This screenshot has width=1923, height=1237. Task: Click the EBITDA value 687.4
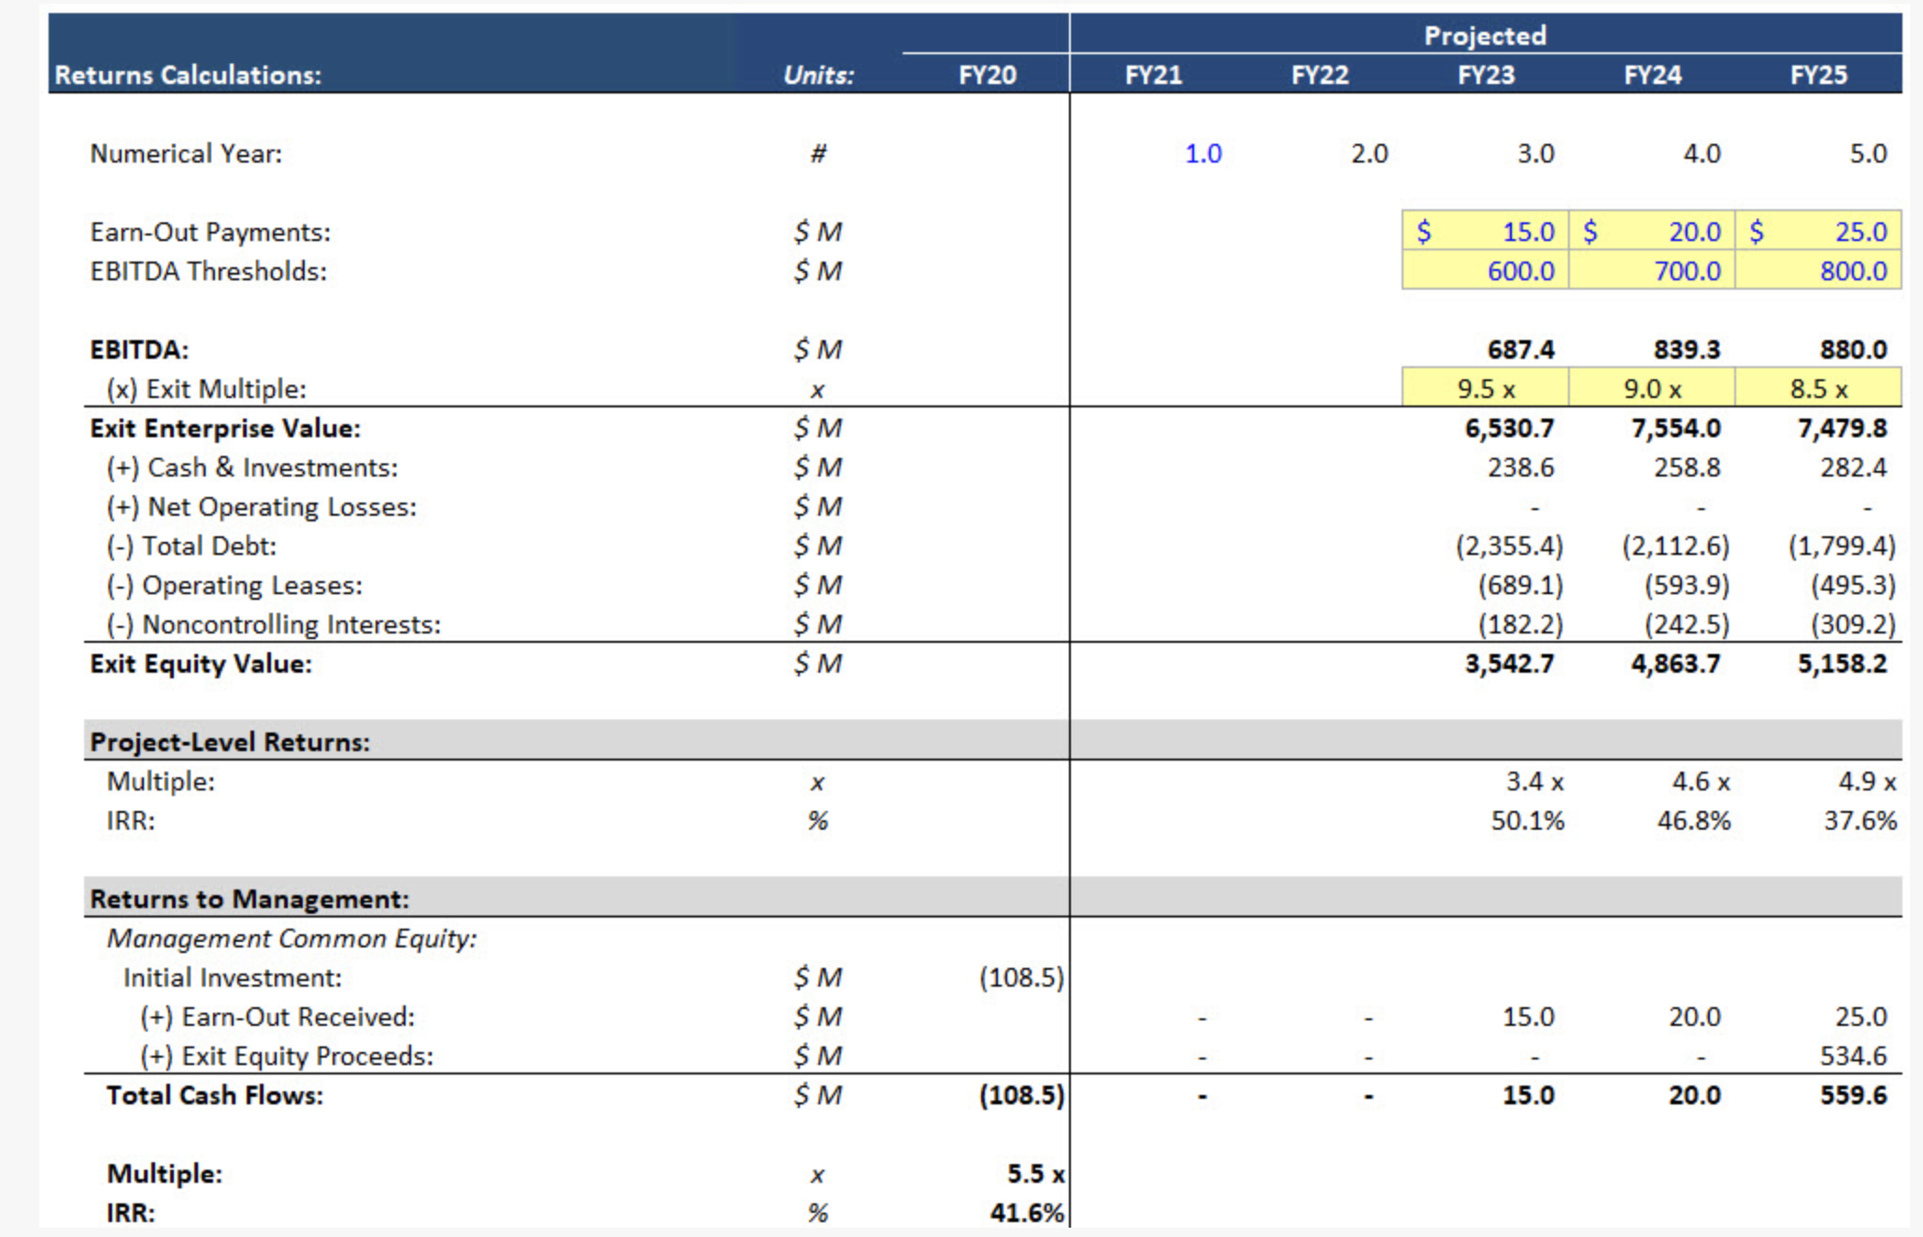tap(1520, 349)
